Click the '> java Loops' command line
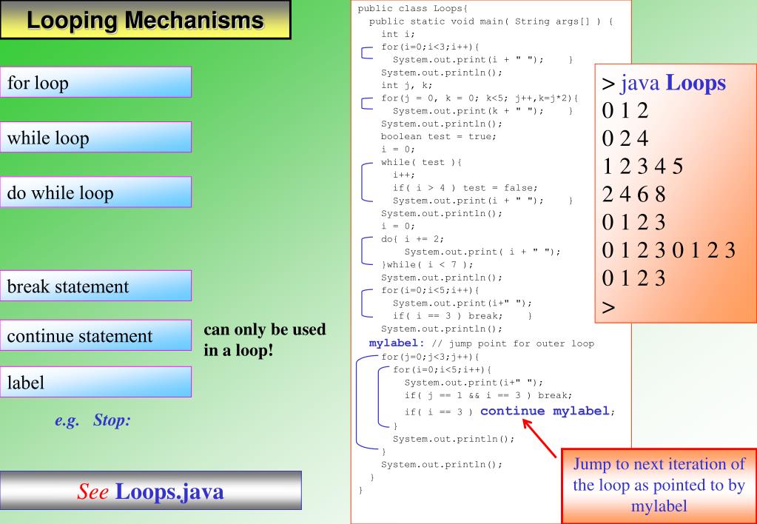 (x=664, y=83)
